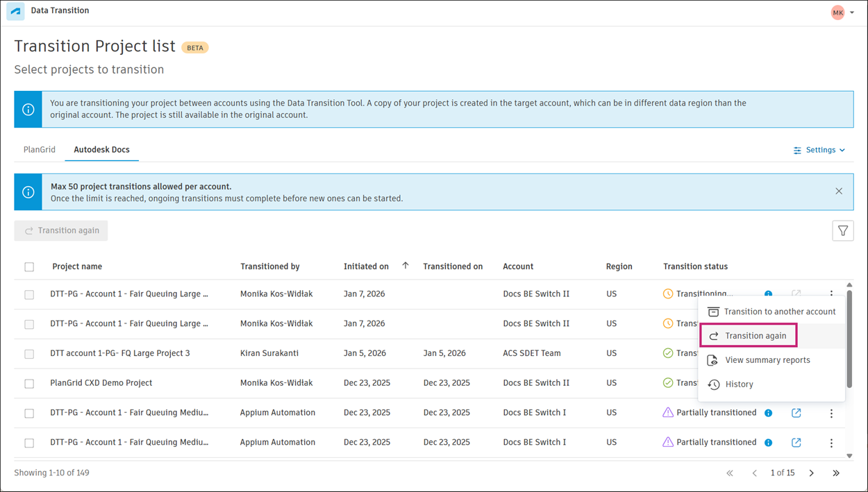This screenshot has height=492, width=868.
Task: Click the Autodesk logo icon
Action: pyautogui.click(x=15, y=12)
